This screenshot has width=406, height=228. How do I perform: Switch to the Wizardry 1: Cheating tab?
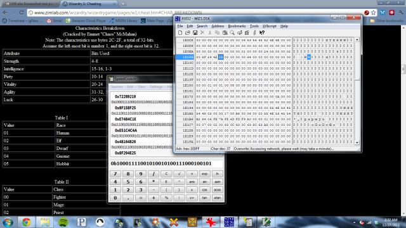[89, 4]
